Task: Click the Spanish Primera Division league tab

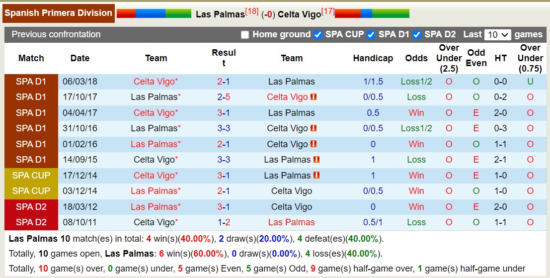Action: (58, 13)
